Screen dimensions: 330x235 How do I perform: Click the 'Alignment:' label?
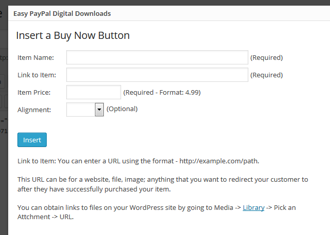pyautogui.click(x=34, y=109)
